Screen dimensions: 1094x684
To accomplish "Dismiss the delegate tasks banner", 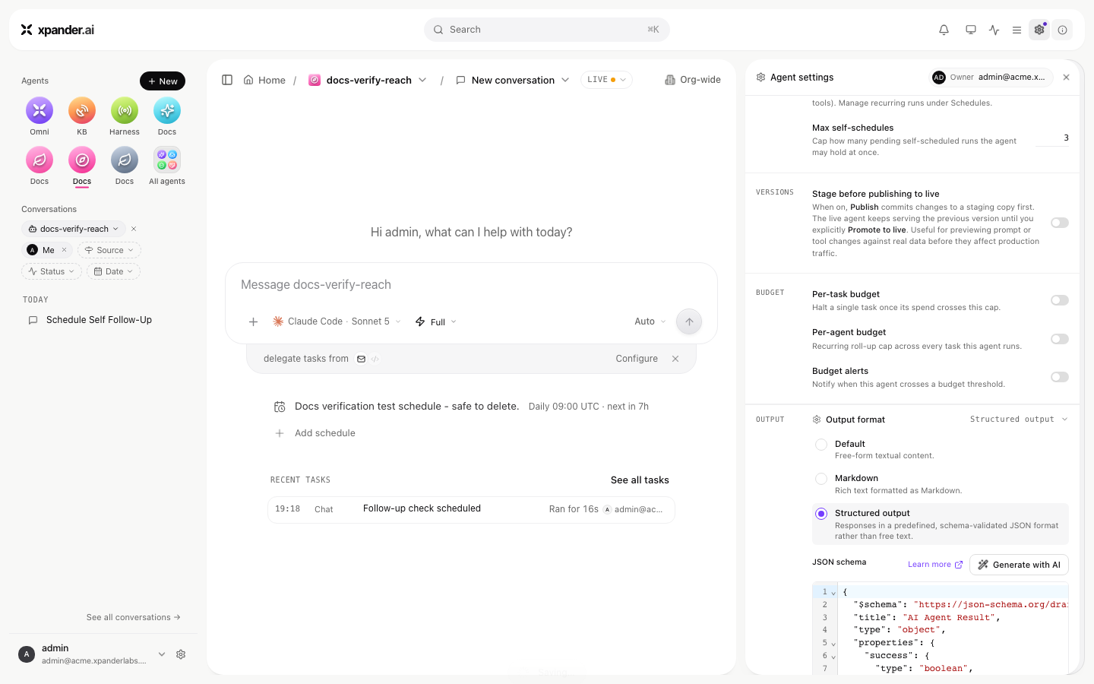I will point(675,359).
